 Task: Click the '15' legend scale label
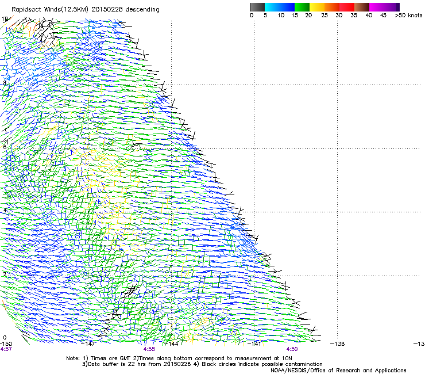coord(295,16)
